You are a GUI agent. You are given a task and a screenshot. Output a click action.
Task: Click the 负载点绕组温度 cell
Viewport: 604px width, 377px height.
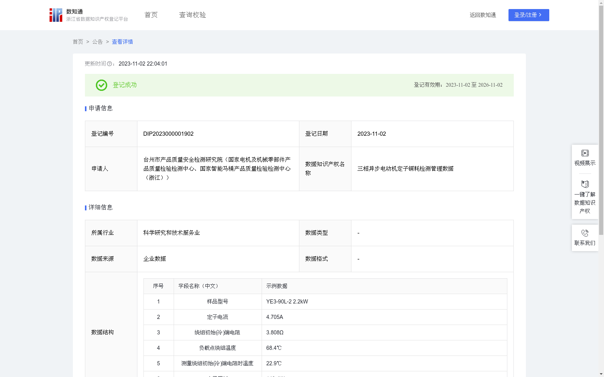pyautogui.click(x=218, y=348)
